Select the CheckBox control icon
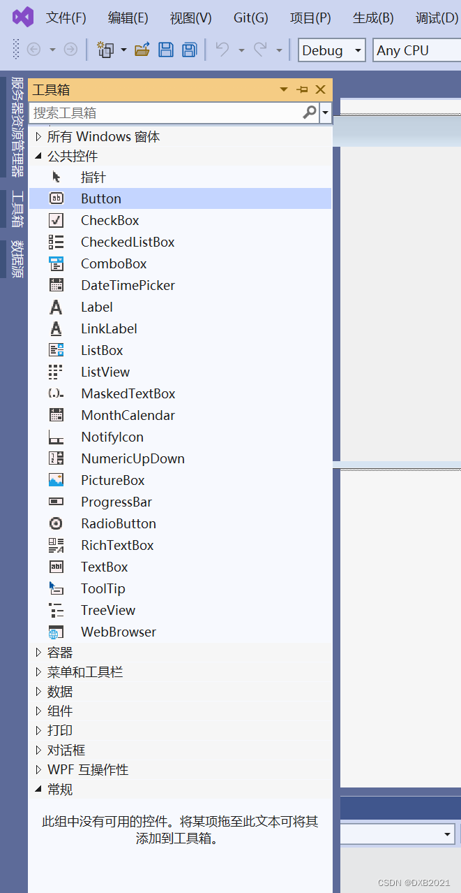The image size is (461, 893). coord(56,220)
